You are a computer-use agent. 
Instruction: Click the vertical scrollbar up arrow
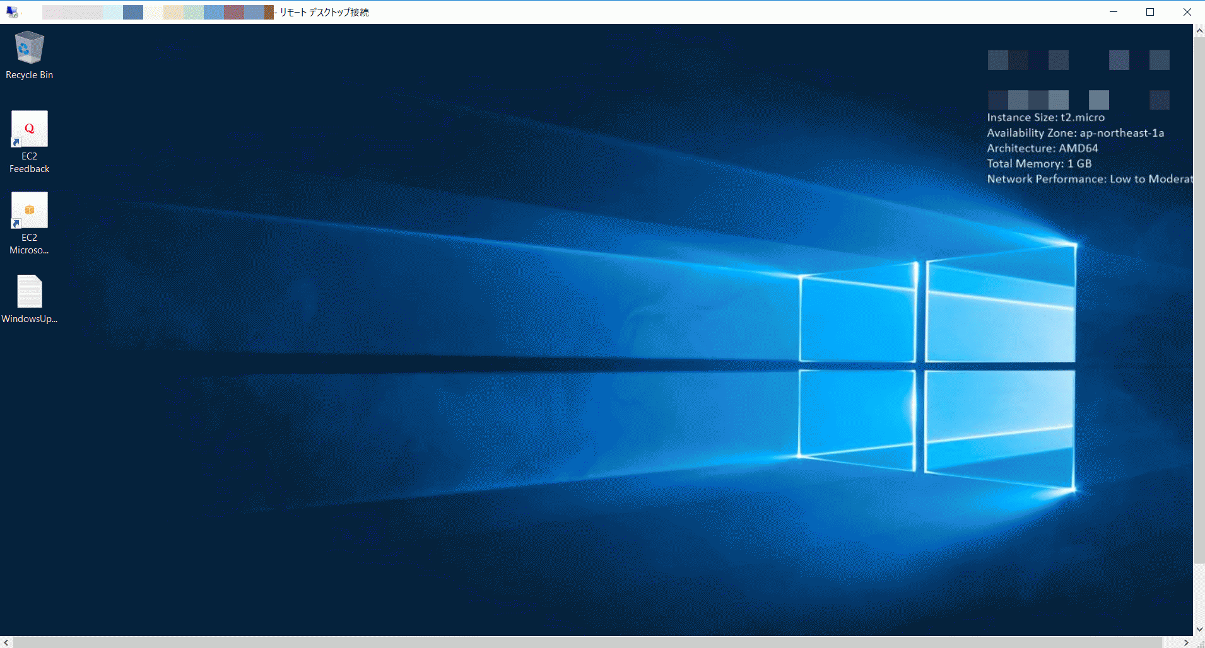pyautogui.click(x=1199, y=30)
